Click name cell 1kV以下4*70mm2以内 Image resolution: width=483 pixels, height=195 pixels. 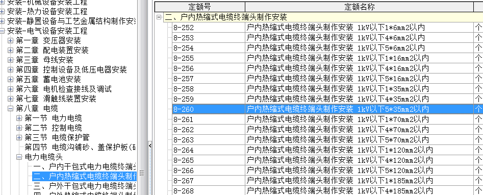click(359, 130)
